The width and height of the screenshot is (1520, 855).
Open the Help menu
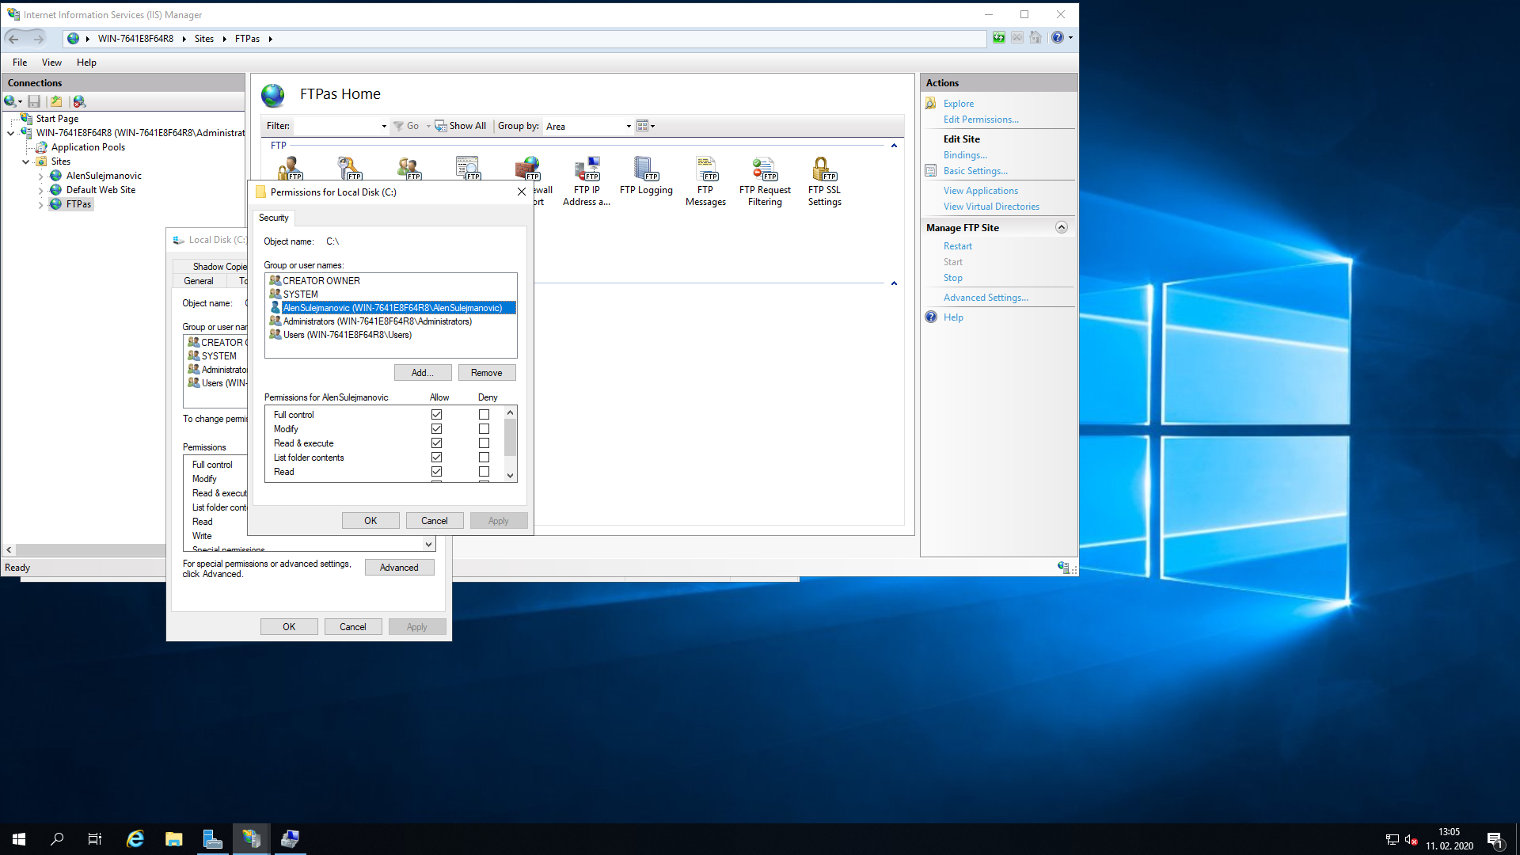click(86, 63)
